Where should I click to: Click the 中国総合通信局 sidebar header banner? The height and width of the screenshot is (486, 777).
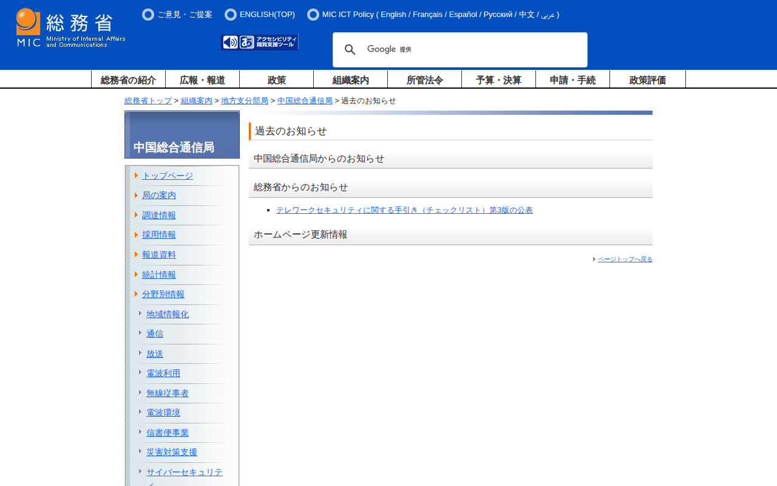coord(182,135)
